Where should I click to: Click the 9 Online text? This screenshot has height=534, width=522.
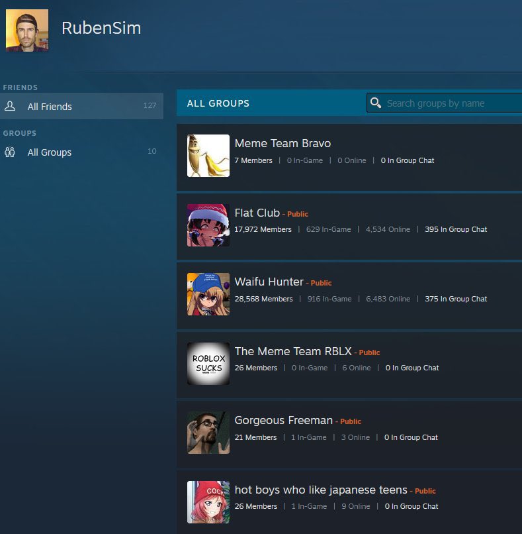pos(356,506)
